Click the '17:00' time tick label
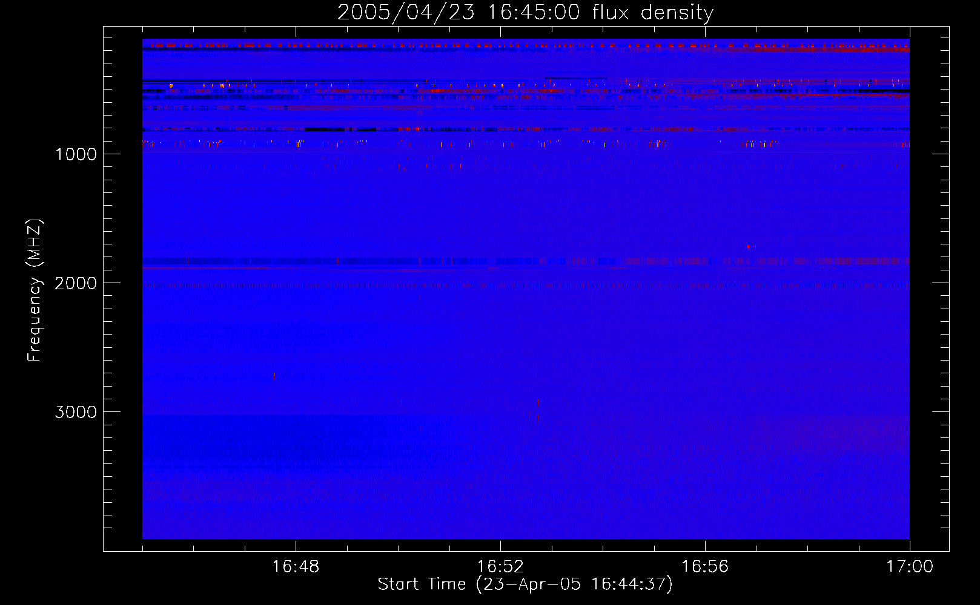Image resolution: width=980 pixels, height=605 pixels. 910,567
